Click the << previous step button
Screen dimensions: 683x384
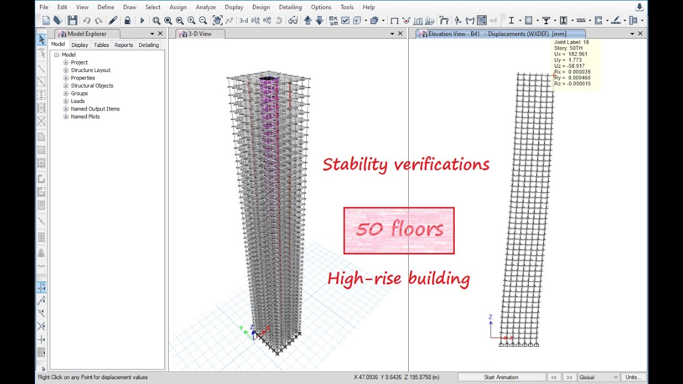click(x=554, y=377)
